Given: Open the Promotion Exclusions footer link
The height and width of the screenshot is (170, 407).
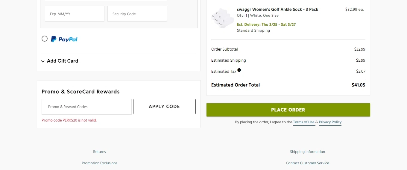Looking at the screenshot, I should (x=99, y=163).
